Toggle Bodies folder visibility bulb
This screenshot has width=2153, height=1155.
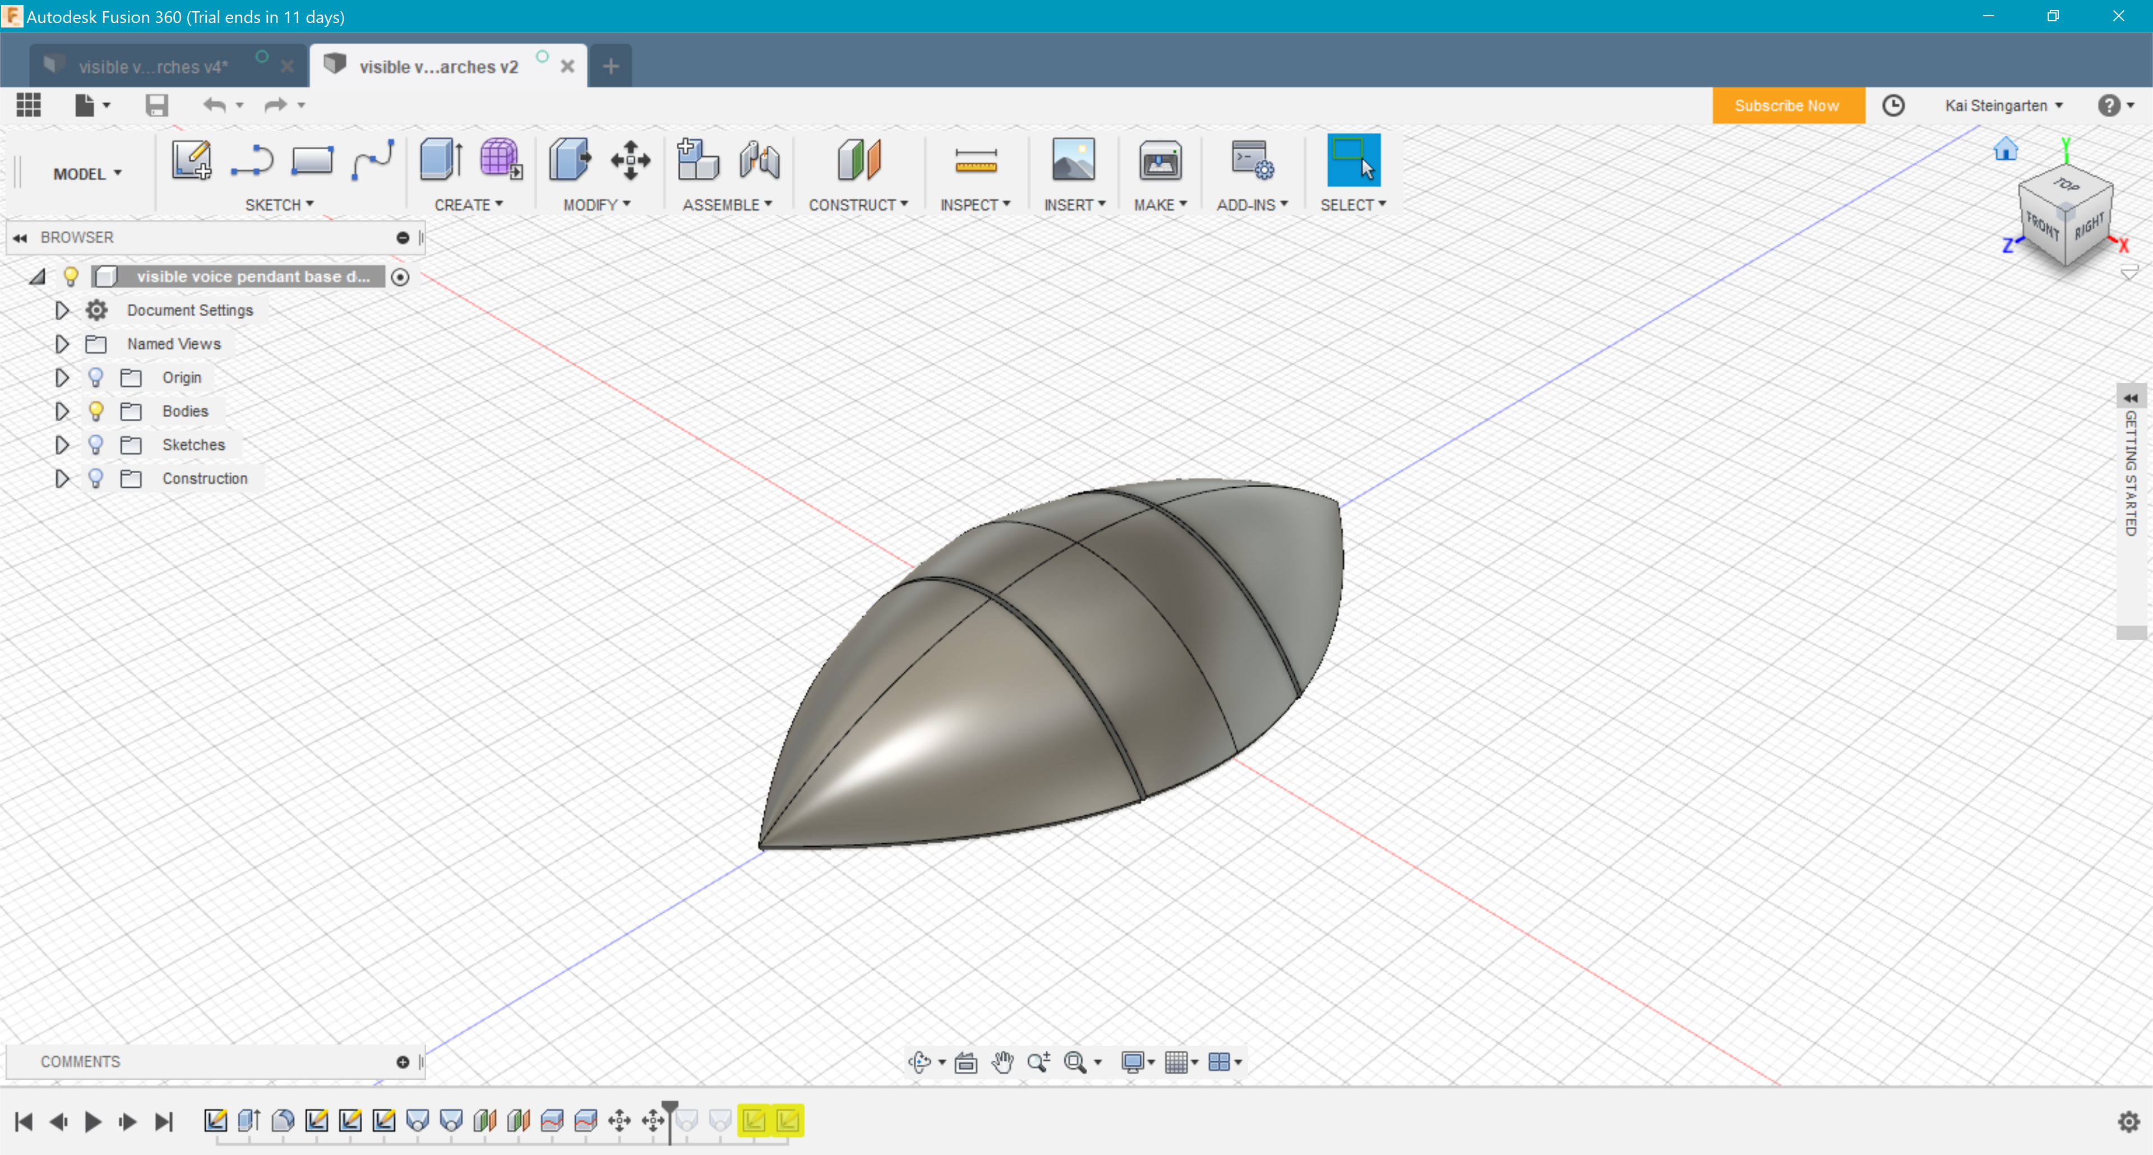click(95, 411)
